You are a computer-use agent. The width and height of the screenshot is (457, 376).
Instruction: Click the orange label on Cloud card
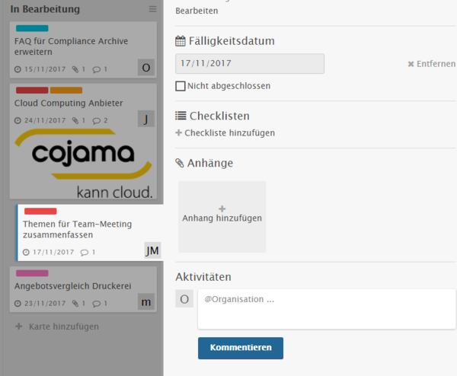(x=66, y=91)
